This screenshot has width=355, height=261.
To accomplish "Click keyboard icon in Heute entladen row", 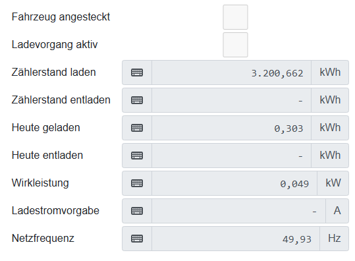I will point(137,156).
